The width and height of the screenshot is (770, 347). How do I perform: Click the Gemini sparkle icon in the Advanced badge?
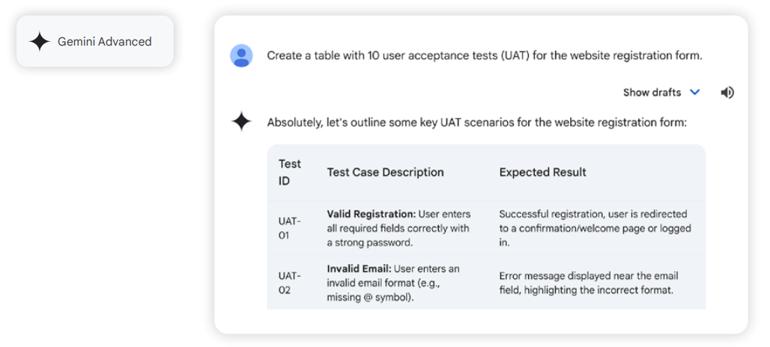tap(40, 42)
